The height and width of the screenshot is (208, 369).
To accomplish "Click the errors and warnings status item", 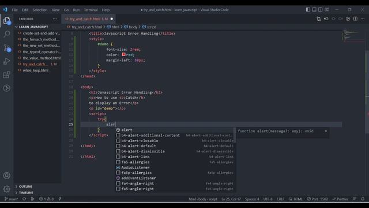I will (46, 199).
